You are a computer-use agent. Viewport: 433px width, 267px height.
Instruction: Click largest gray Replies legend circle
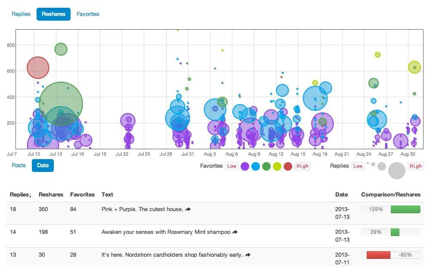tap(397, 170)
